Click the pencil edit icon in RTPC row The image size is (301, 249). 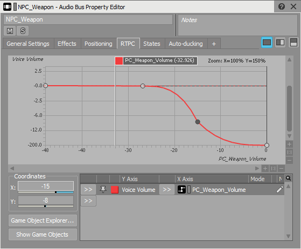pos(279,189)
